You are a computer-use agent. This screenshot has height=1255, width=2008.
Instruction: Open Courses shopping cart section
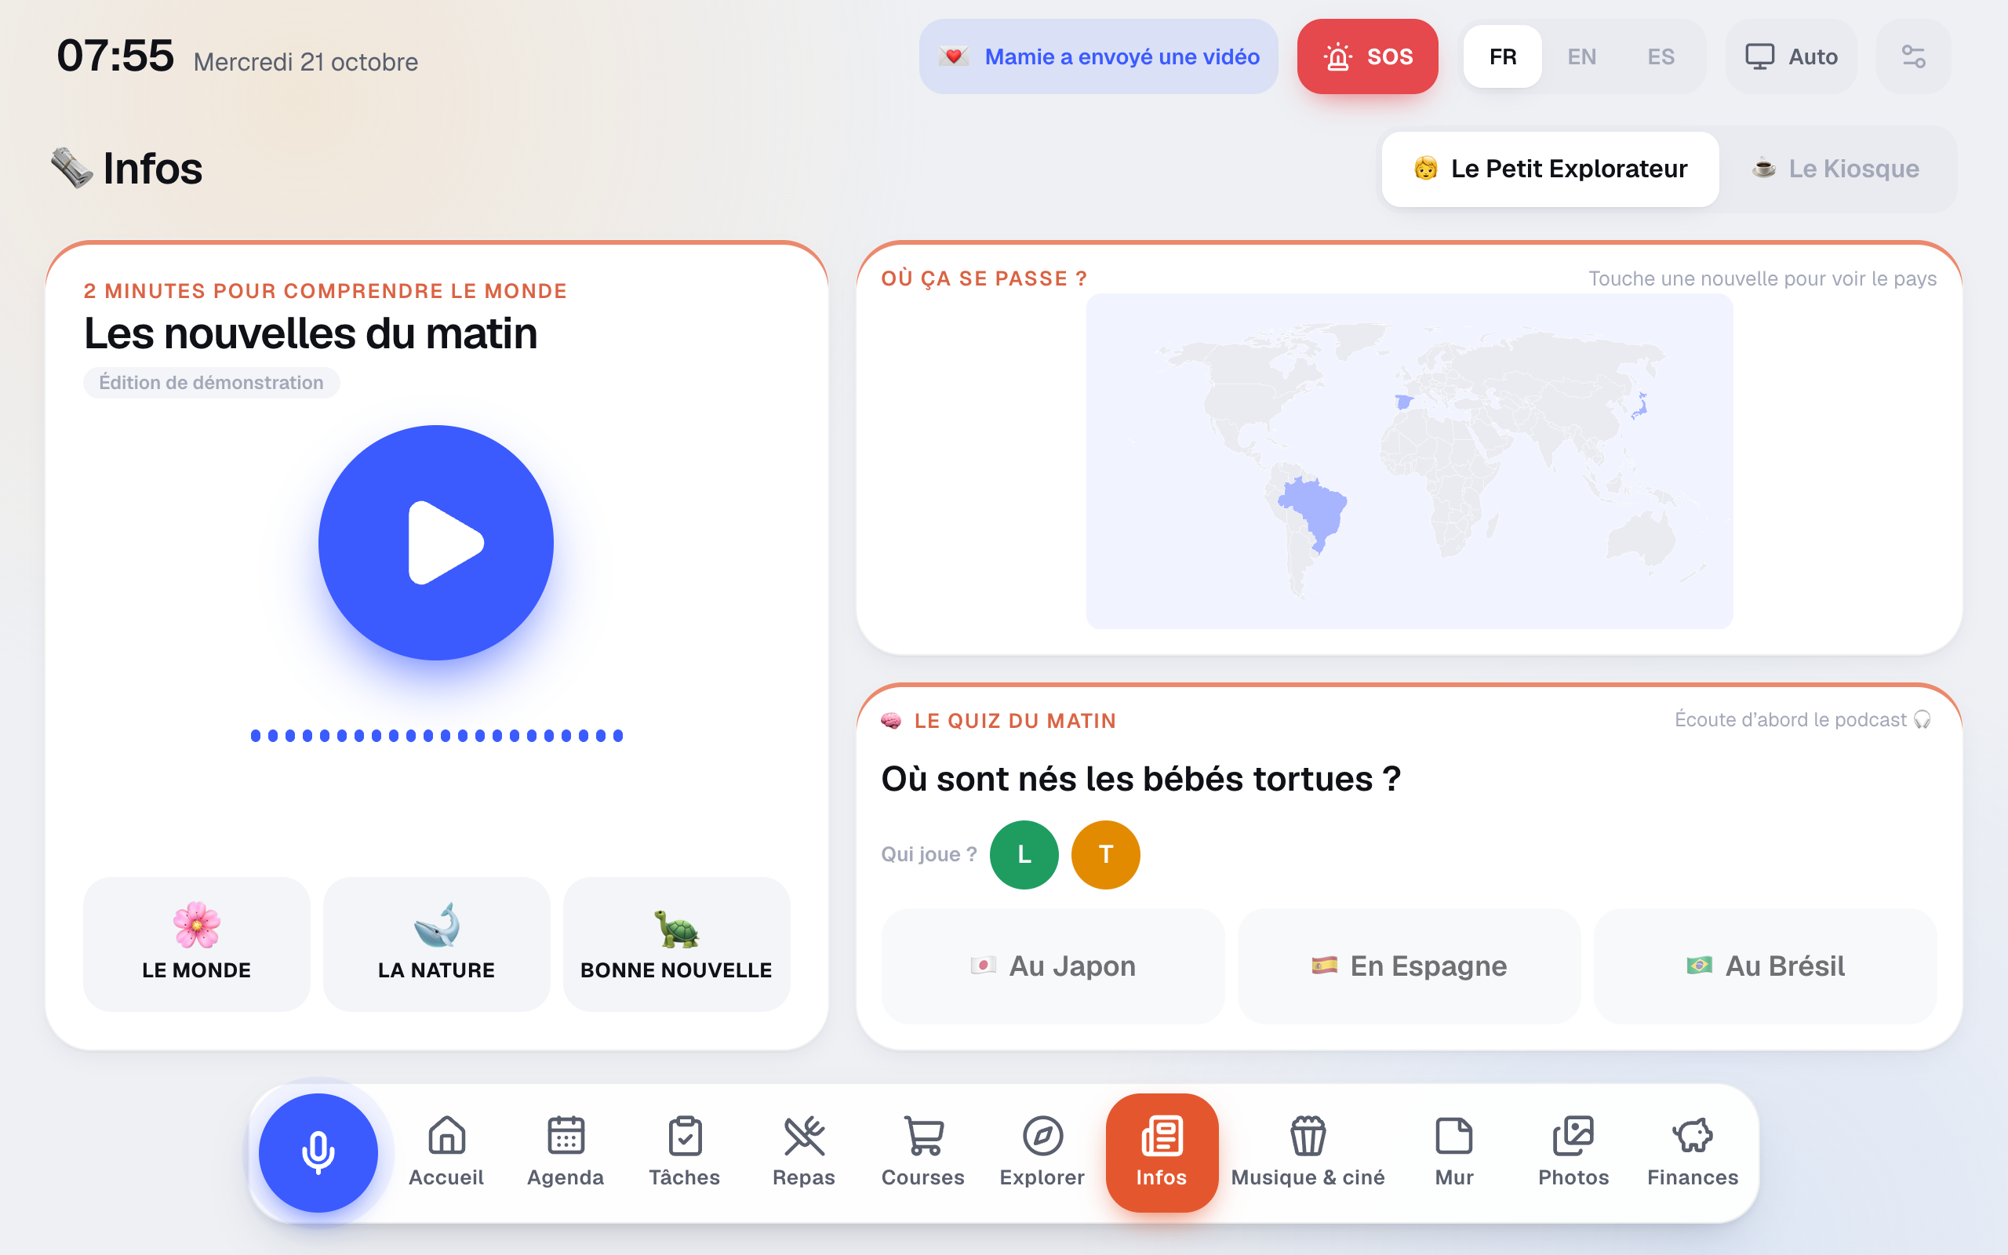click(x=922, y=1152)
